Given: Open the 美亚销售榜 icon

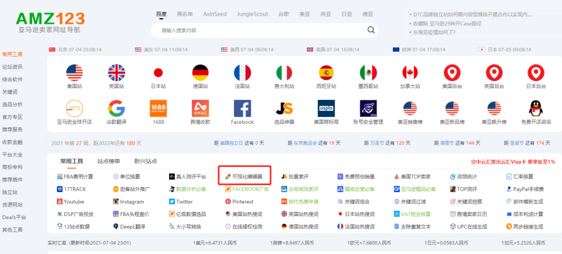Looking at the screenshot, I should pyautogui.click(x=410, y=108).
